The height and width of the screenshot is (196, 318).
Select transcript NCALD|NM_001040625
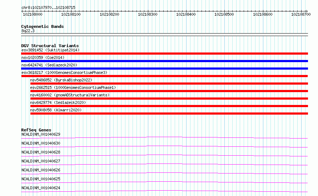(x=41, y=179)
